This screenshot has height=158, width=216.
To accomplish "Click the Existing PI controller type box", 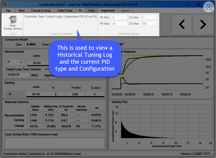I will [x=15, y=94].
